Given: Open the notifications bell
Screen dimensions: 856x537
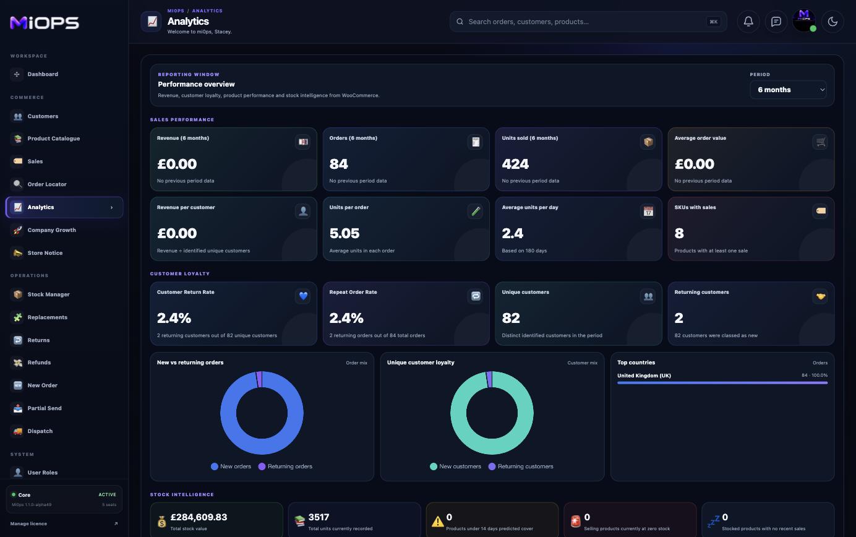Looking at the screenshot, I should point(748,22).
